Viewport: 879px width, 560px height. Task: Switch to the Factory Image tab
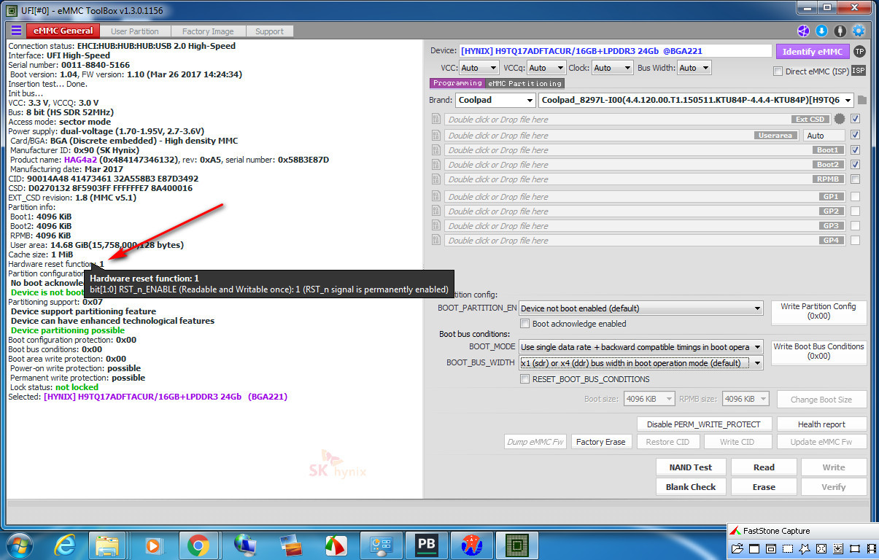[x=208, y=31]
